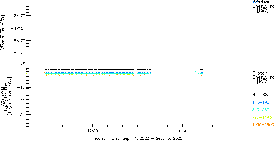
Task: Click the 12:00 time axis label
Action: tap(92, 131)
